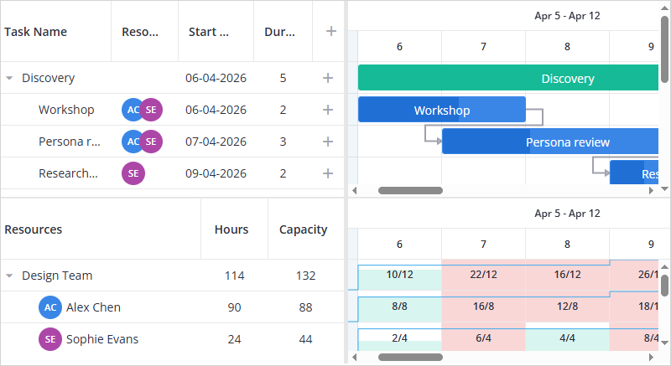Click the 16/8 Alex Chen workload cell
The width and height of the screenshot is (671, 366).
pyautogui.click(x=484, y=307)
